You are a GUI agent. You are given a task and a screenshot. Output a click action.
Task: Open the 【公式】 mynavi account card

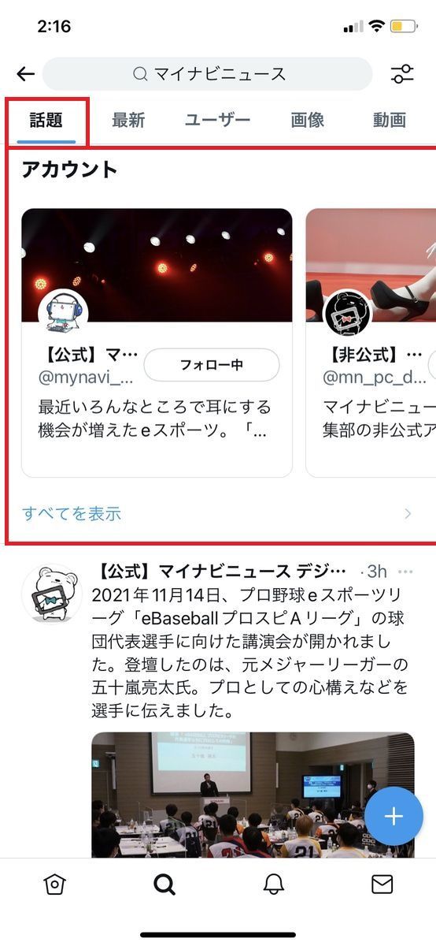click(157, 343)
